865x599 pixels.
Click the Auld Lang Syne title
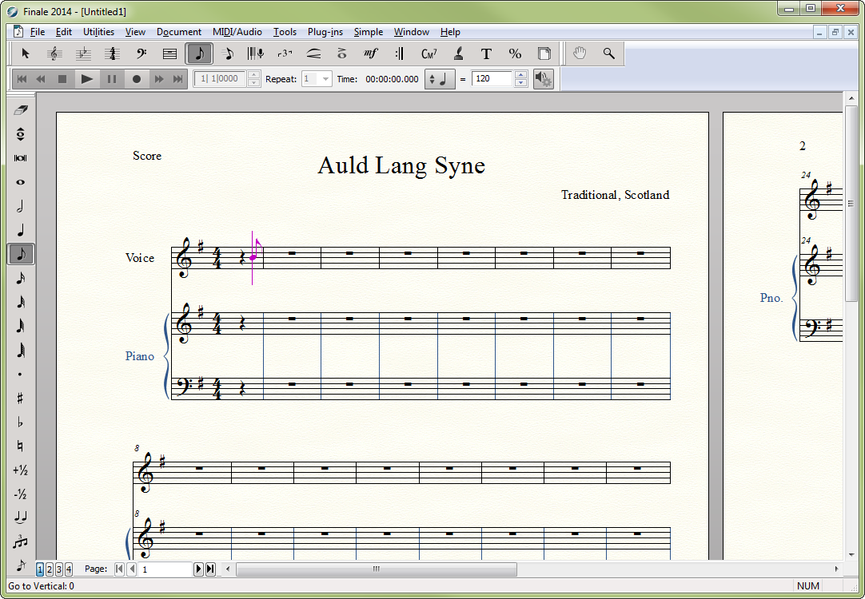(401, 165)
